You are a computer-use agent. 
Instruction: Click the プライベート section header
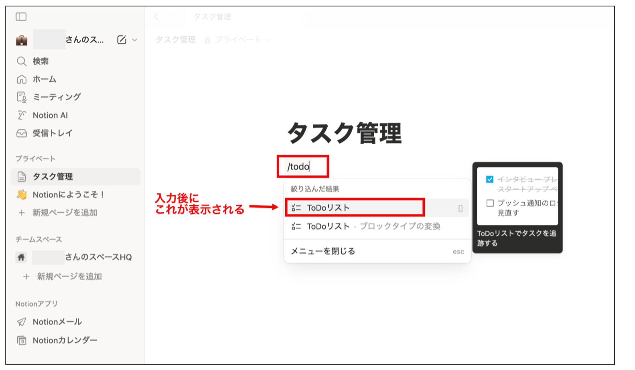(x=35, y=159)
